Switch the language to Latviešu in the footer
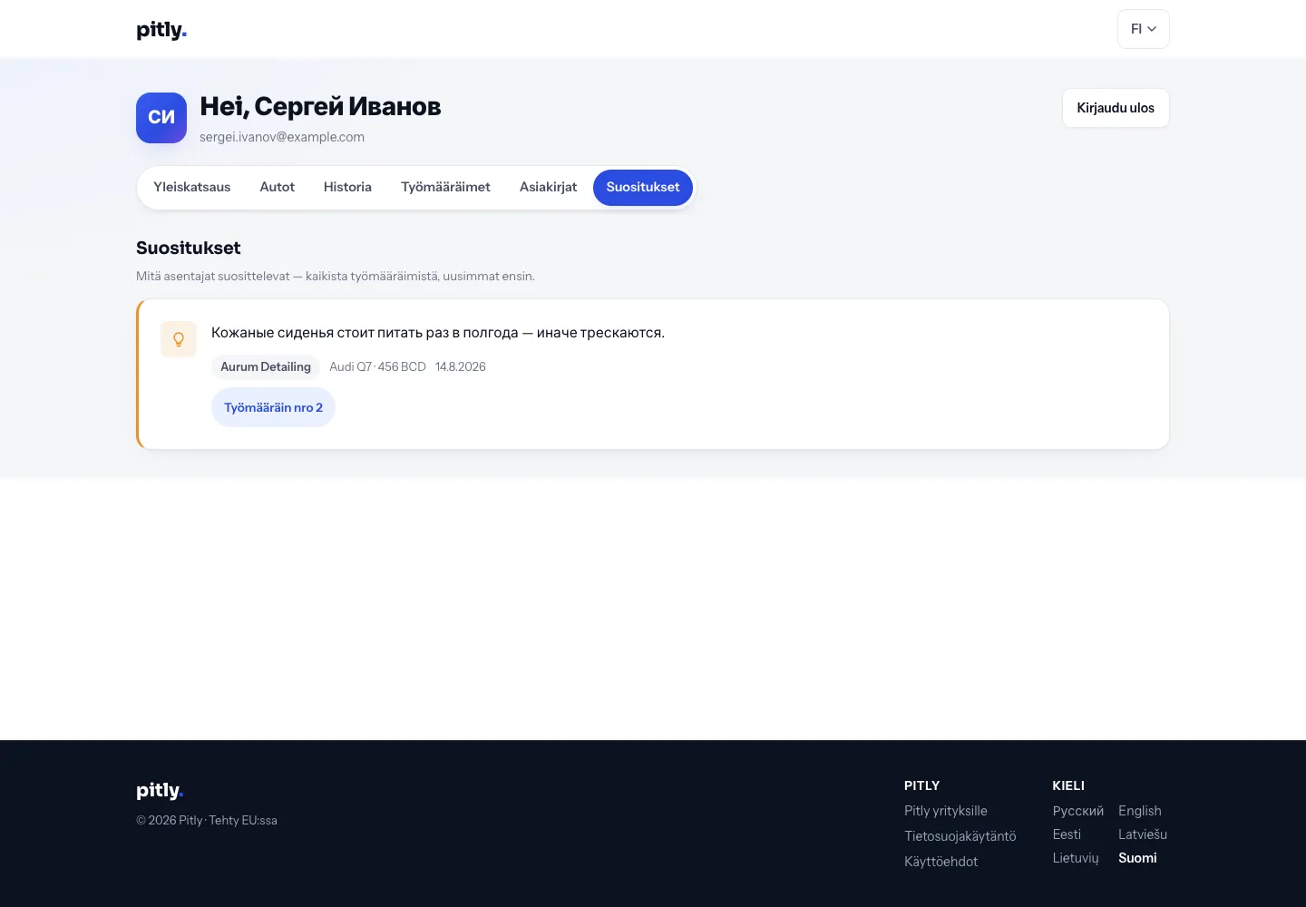This screenshot has width=1306, height=907. click(1143, 834)
